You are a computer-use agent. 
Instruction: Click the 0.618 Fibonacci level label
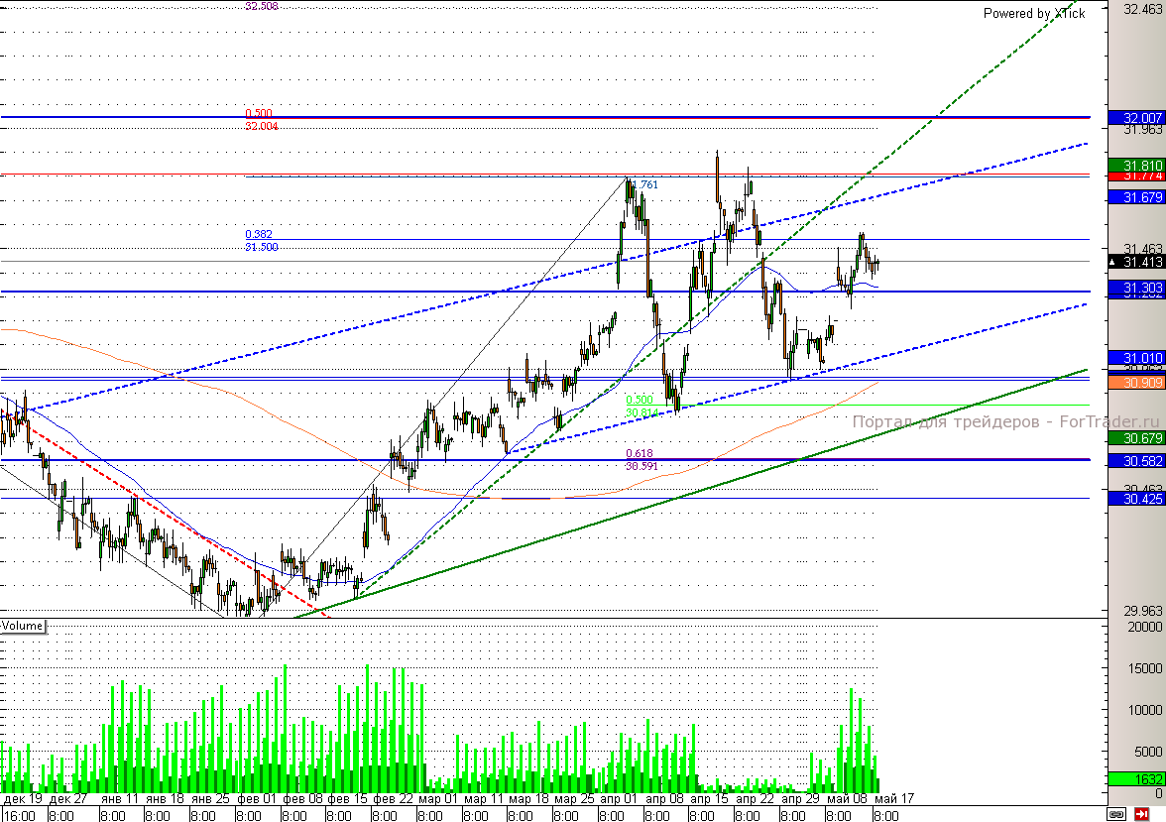pos(640,453)
